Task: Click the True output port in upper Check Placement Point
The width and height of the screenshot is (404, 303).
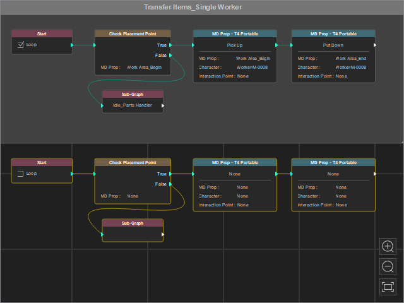Action: pos(170,45)
